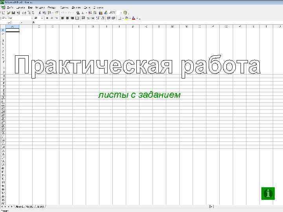Open the borders dropdown arrow
This screenshot has height=212, width=283.
pyautogui.click(x=123, y=18)
